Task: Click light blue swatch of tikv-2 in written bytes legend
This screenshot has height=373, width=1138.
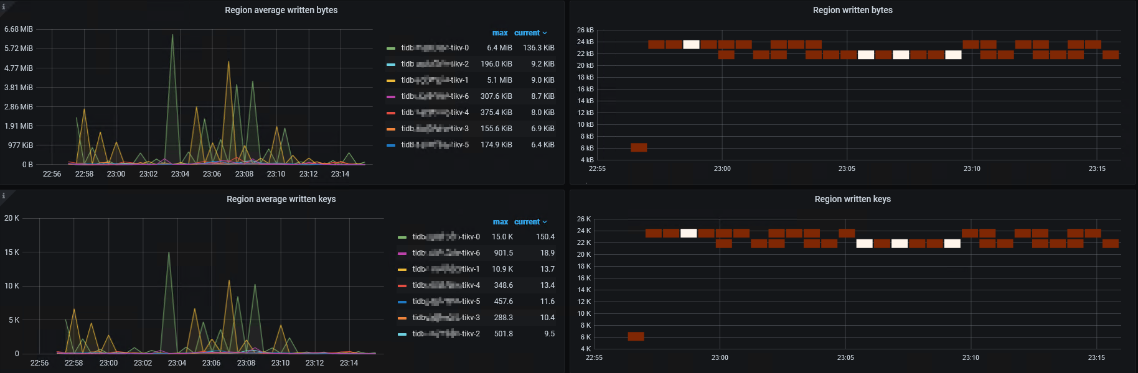Action: (x=391, y=65)
